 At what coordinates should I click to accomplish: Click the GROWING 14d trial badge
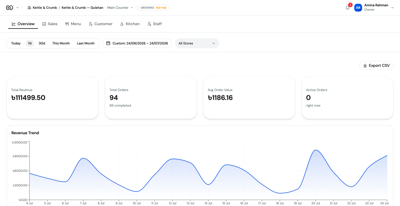153,8
